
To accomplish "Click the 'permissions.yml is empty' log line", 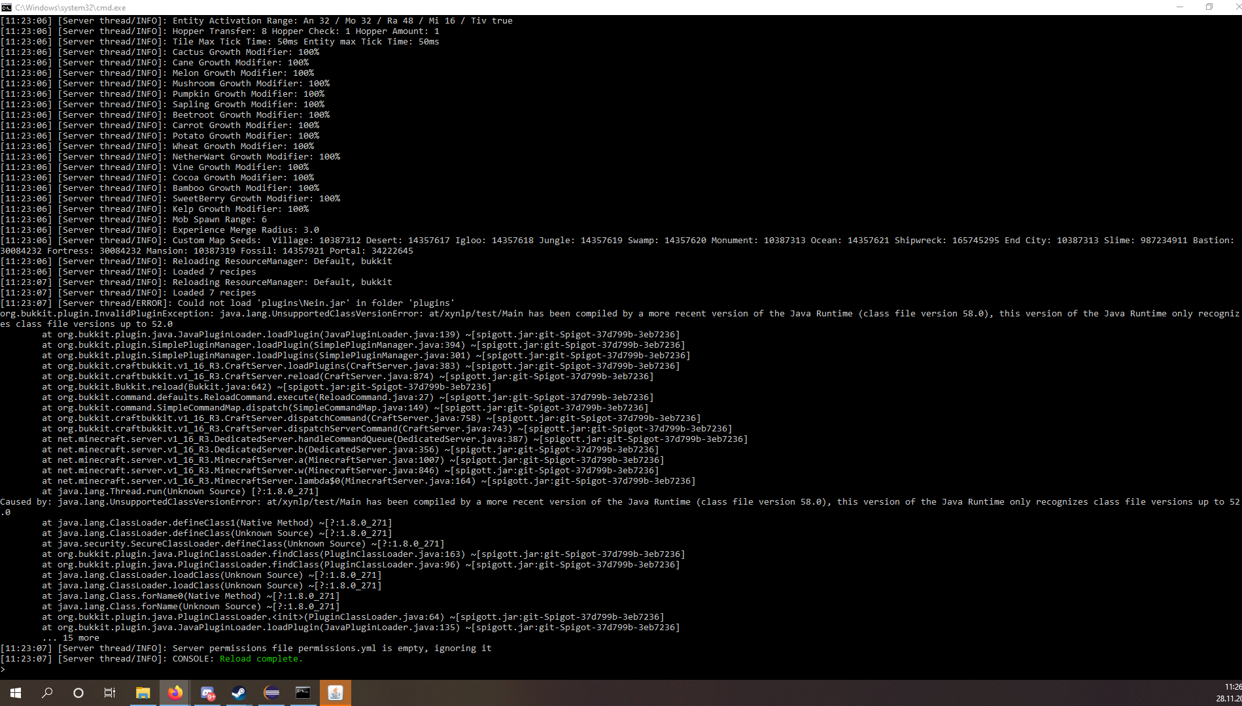I will coord(246,648).
